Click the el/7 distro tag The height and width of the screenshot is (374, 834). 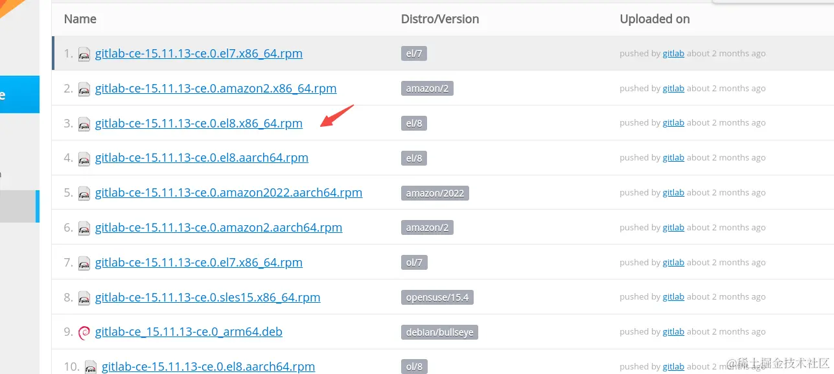click(414, 54)
